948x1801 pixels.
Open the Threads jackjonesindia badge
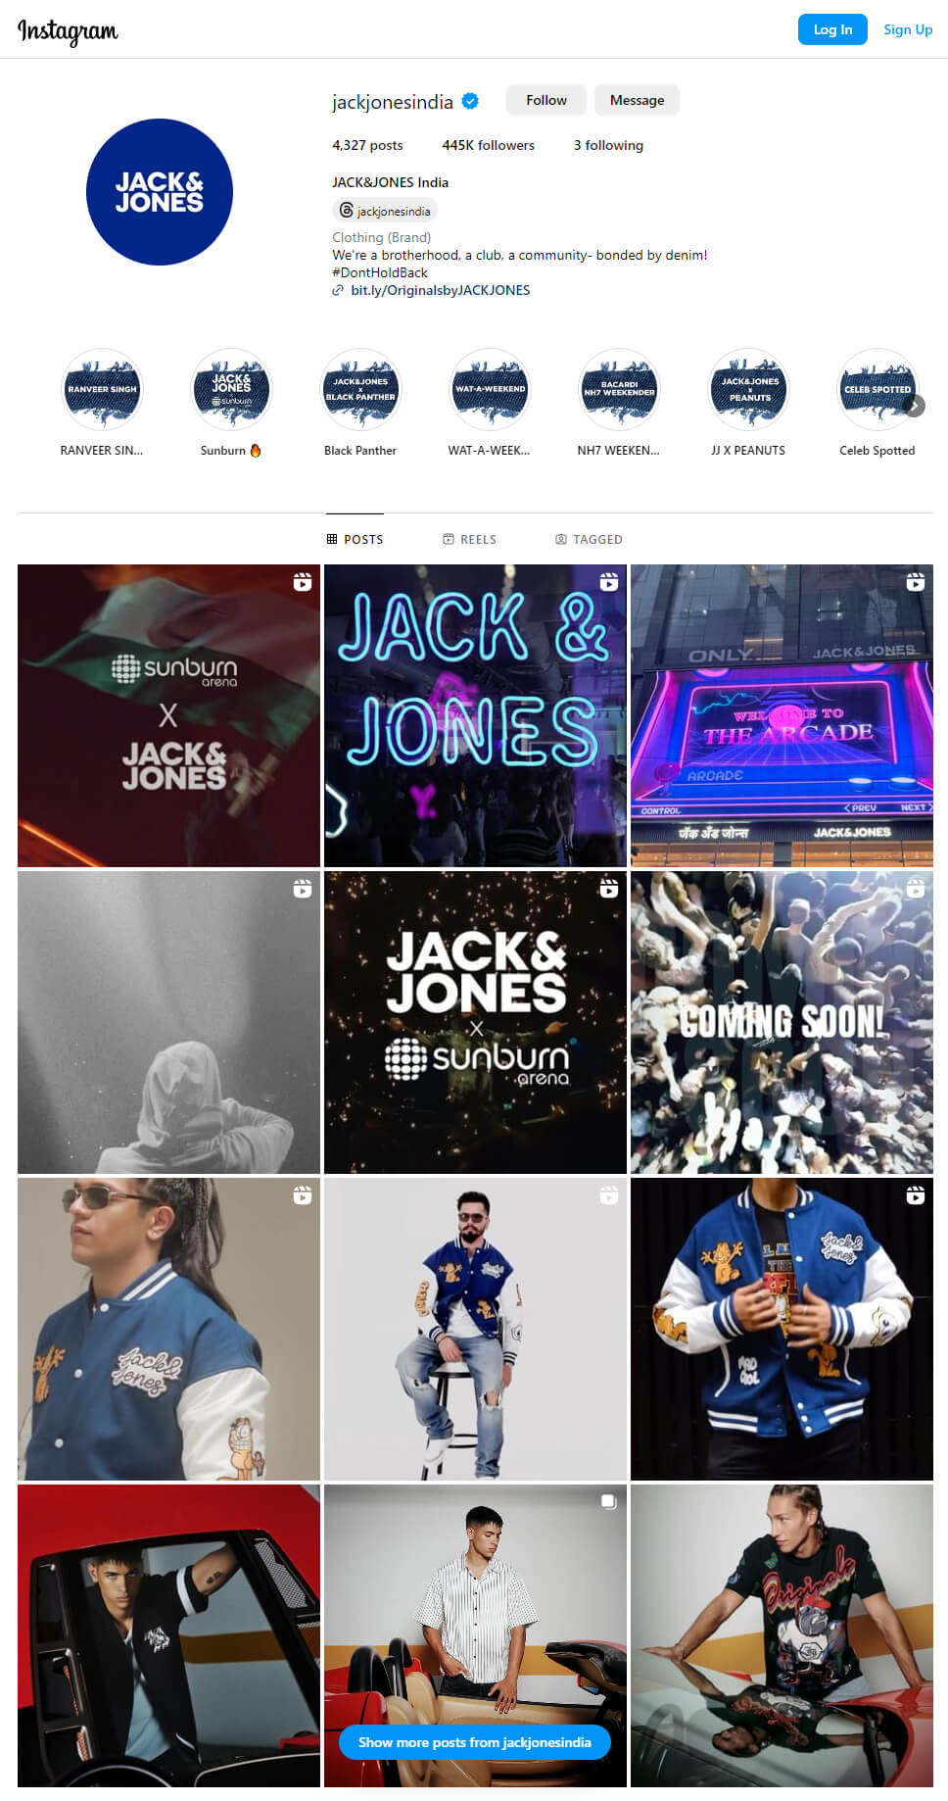point(385,211)
